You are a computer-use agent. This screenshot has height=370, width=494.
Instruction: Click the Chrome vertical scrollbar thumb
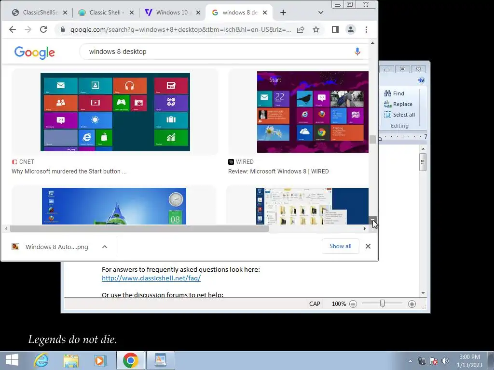pyautogui.click(x=373, y=139)
